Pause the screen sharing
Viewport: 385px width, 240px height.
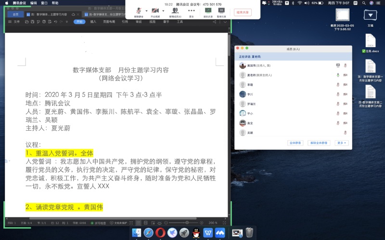point(221,11)
